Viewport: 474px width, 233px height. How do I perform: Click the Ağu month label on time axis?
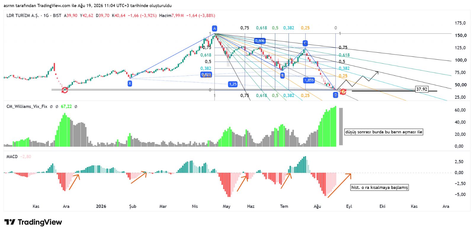pyautogui.click(x=317, y=206)
